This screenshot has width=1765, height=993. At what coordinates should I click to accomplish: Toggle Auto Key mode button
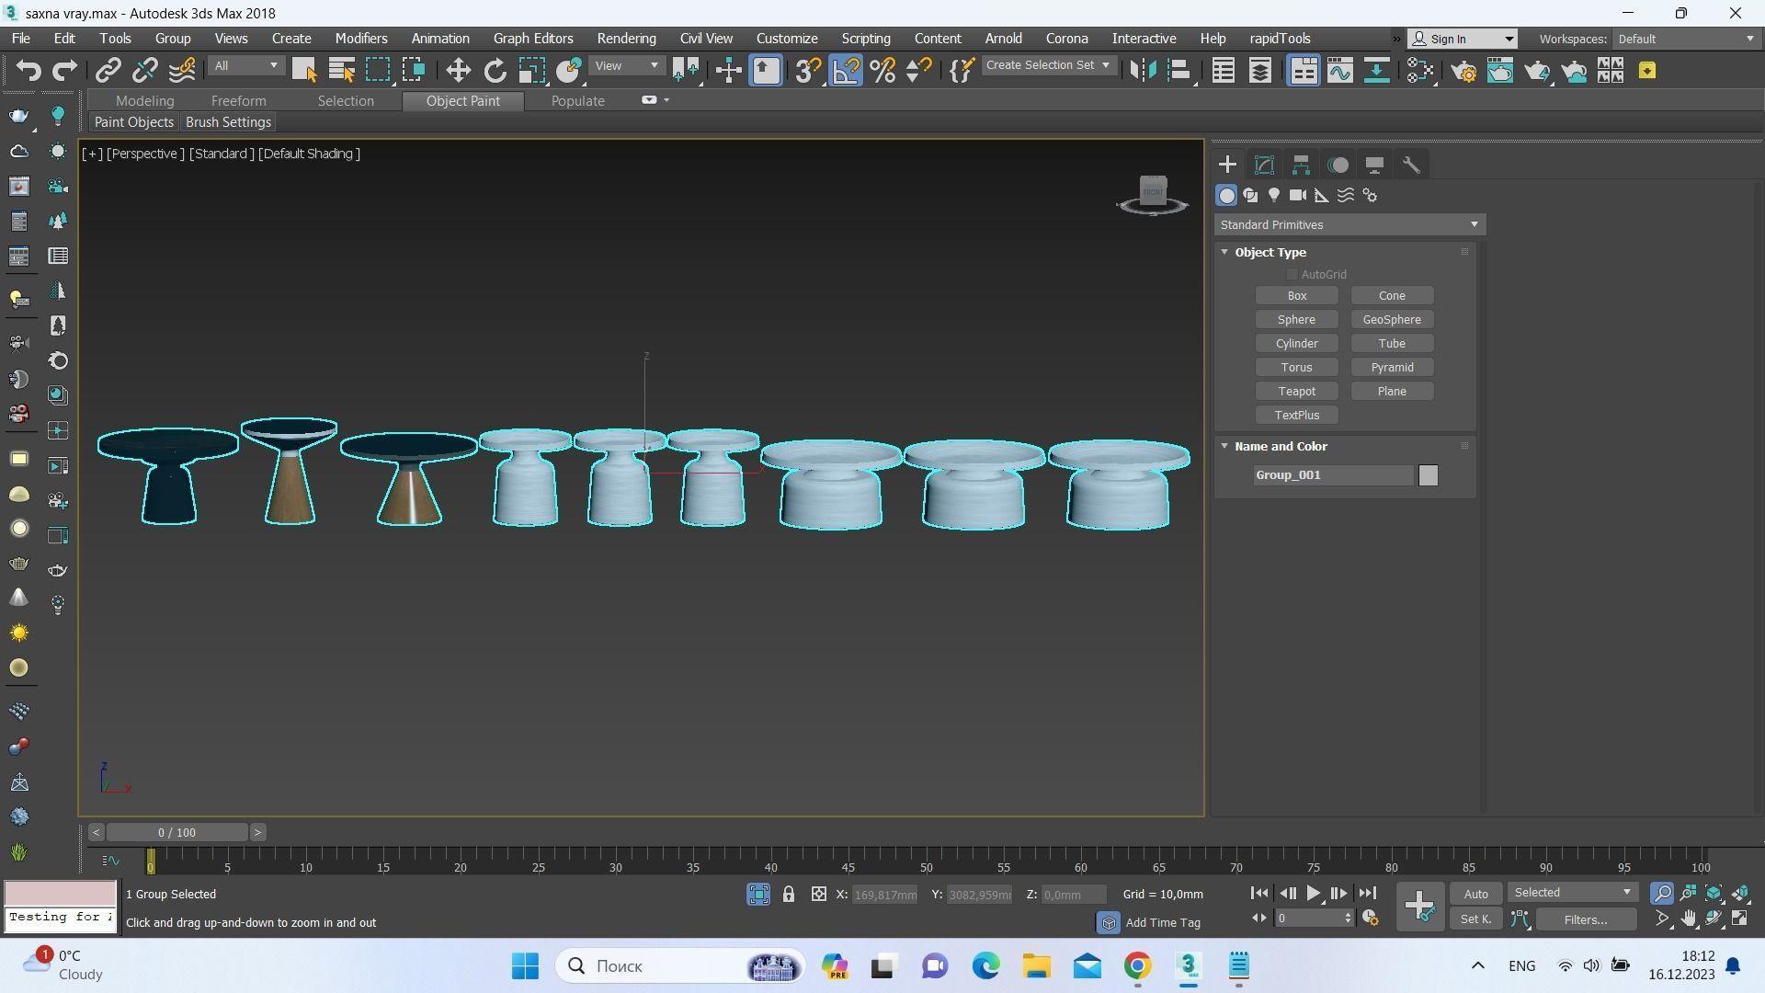(1475, 894)
